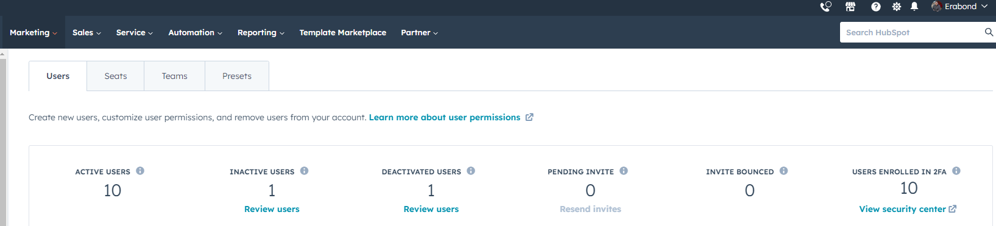
Task: Switch to the Teams tab
Action: (x=174, y=76)
